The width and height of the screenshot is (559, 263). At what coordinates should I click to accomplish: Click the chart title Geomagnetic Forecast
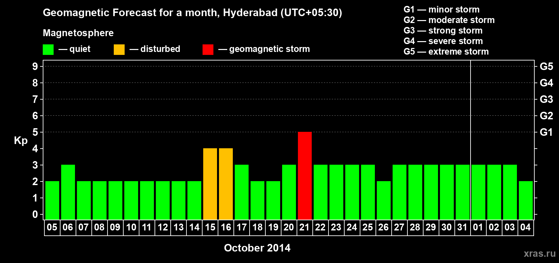[192, 13]
